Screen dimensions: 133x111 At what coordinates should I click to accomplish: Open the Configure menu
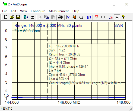click(x=38, y=11)
